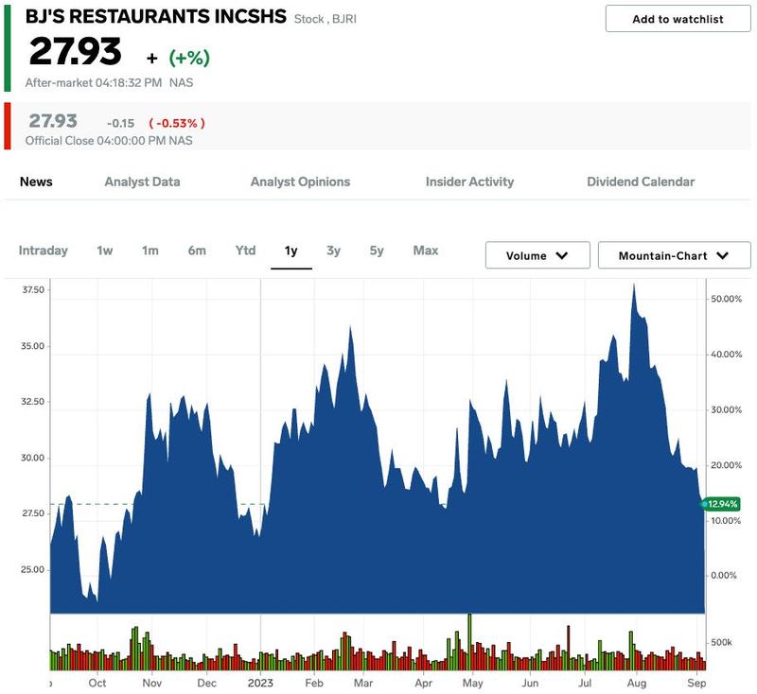Select the Intraday chart range
This screenshot has height=694, width=757.
click(x=43, y=251)
